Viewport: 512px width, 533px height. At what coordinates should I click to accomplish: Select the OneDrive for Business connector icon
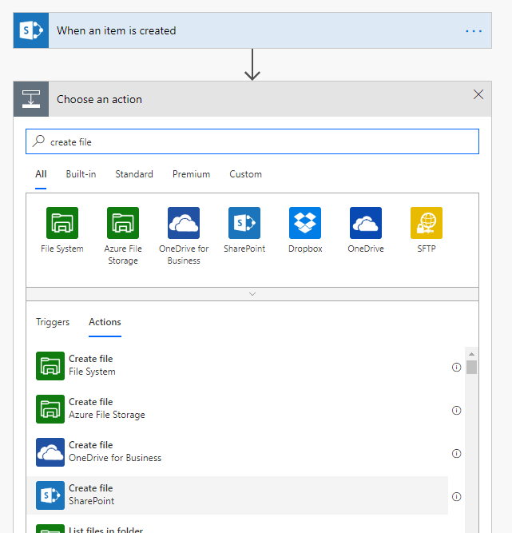click(184, 223)
